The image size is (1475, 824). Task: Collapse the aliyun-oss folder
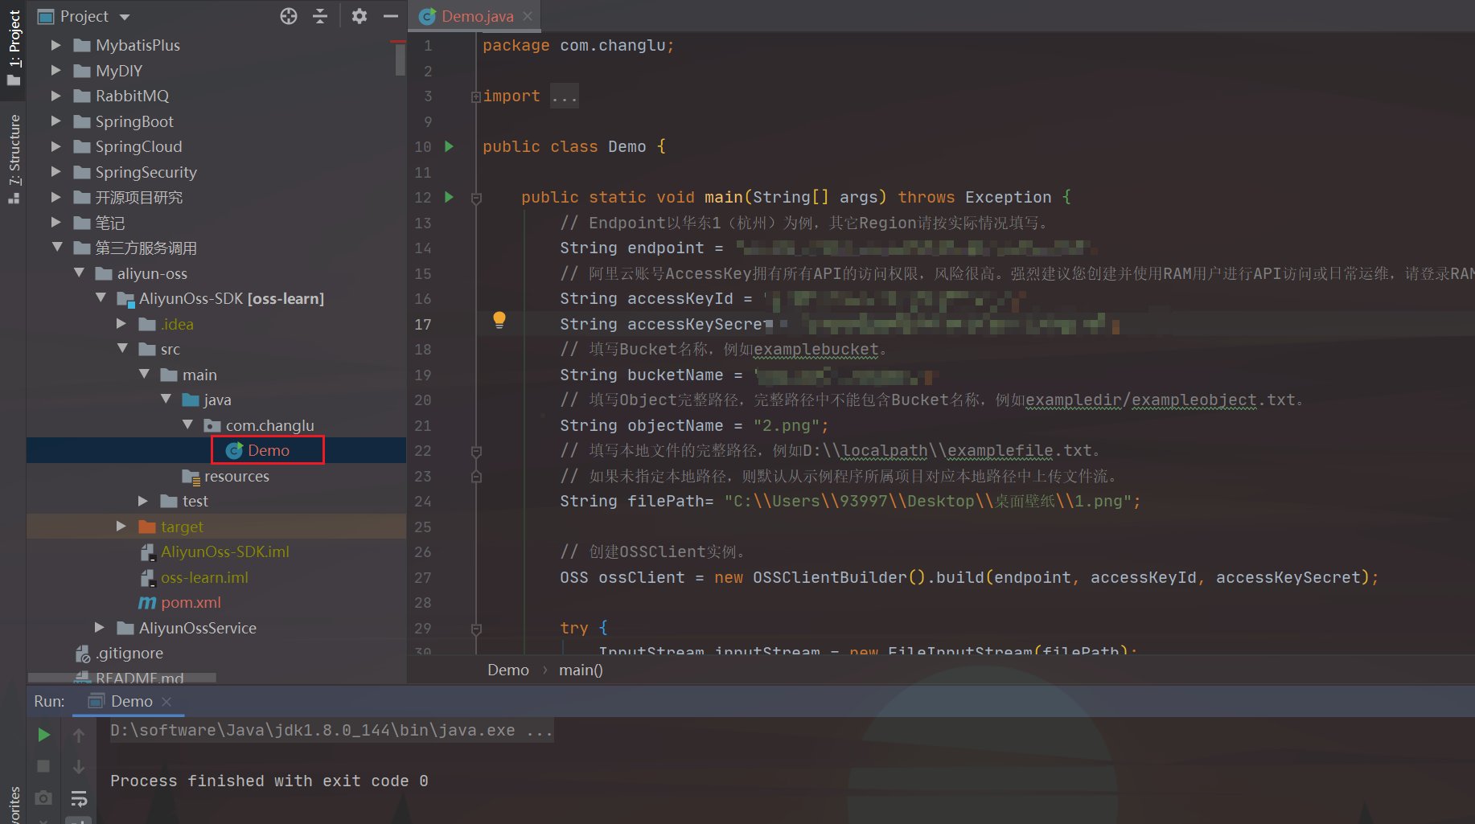pyautogui.click(x=79, y=273)
